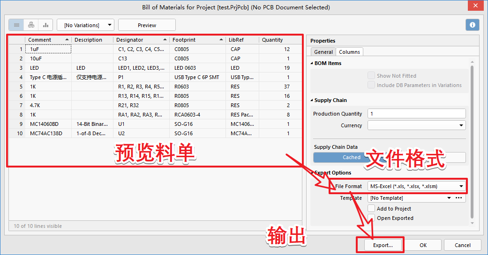The width and height of the screenshot is (488, 255).
Task: Close the Bill of Materials dialog
Action: click(475, 6)
